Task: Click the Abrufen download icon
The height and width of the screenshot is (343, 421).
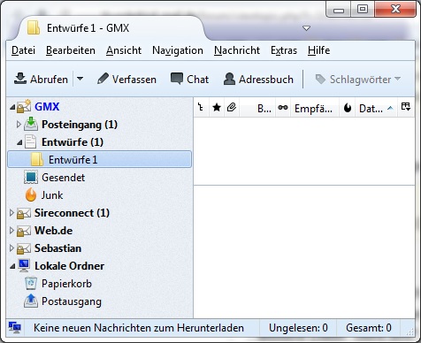Action: (20, 79)
